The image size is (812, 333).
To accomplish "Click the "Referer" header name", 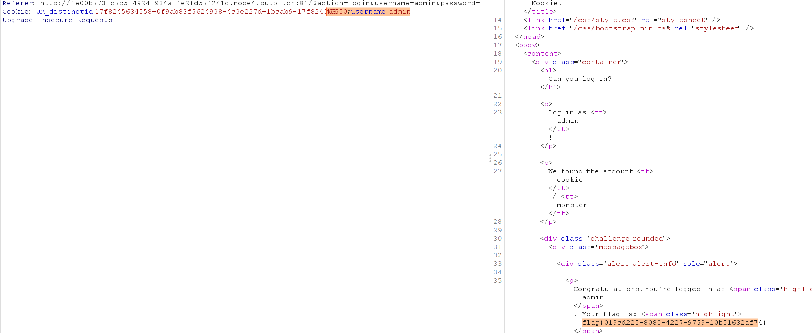I will tap(18, 3).
